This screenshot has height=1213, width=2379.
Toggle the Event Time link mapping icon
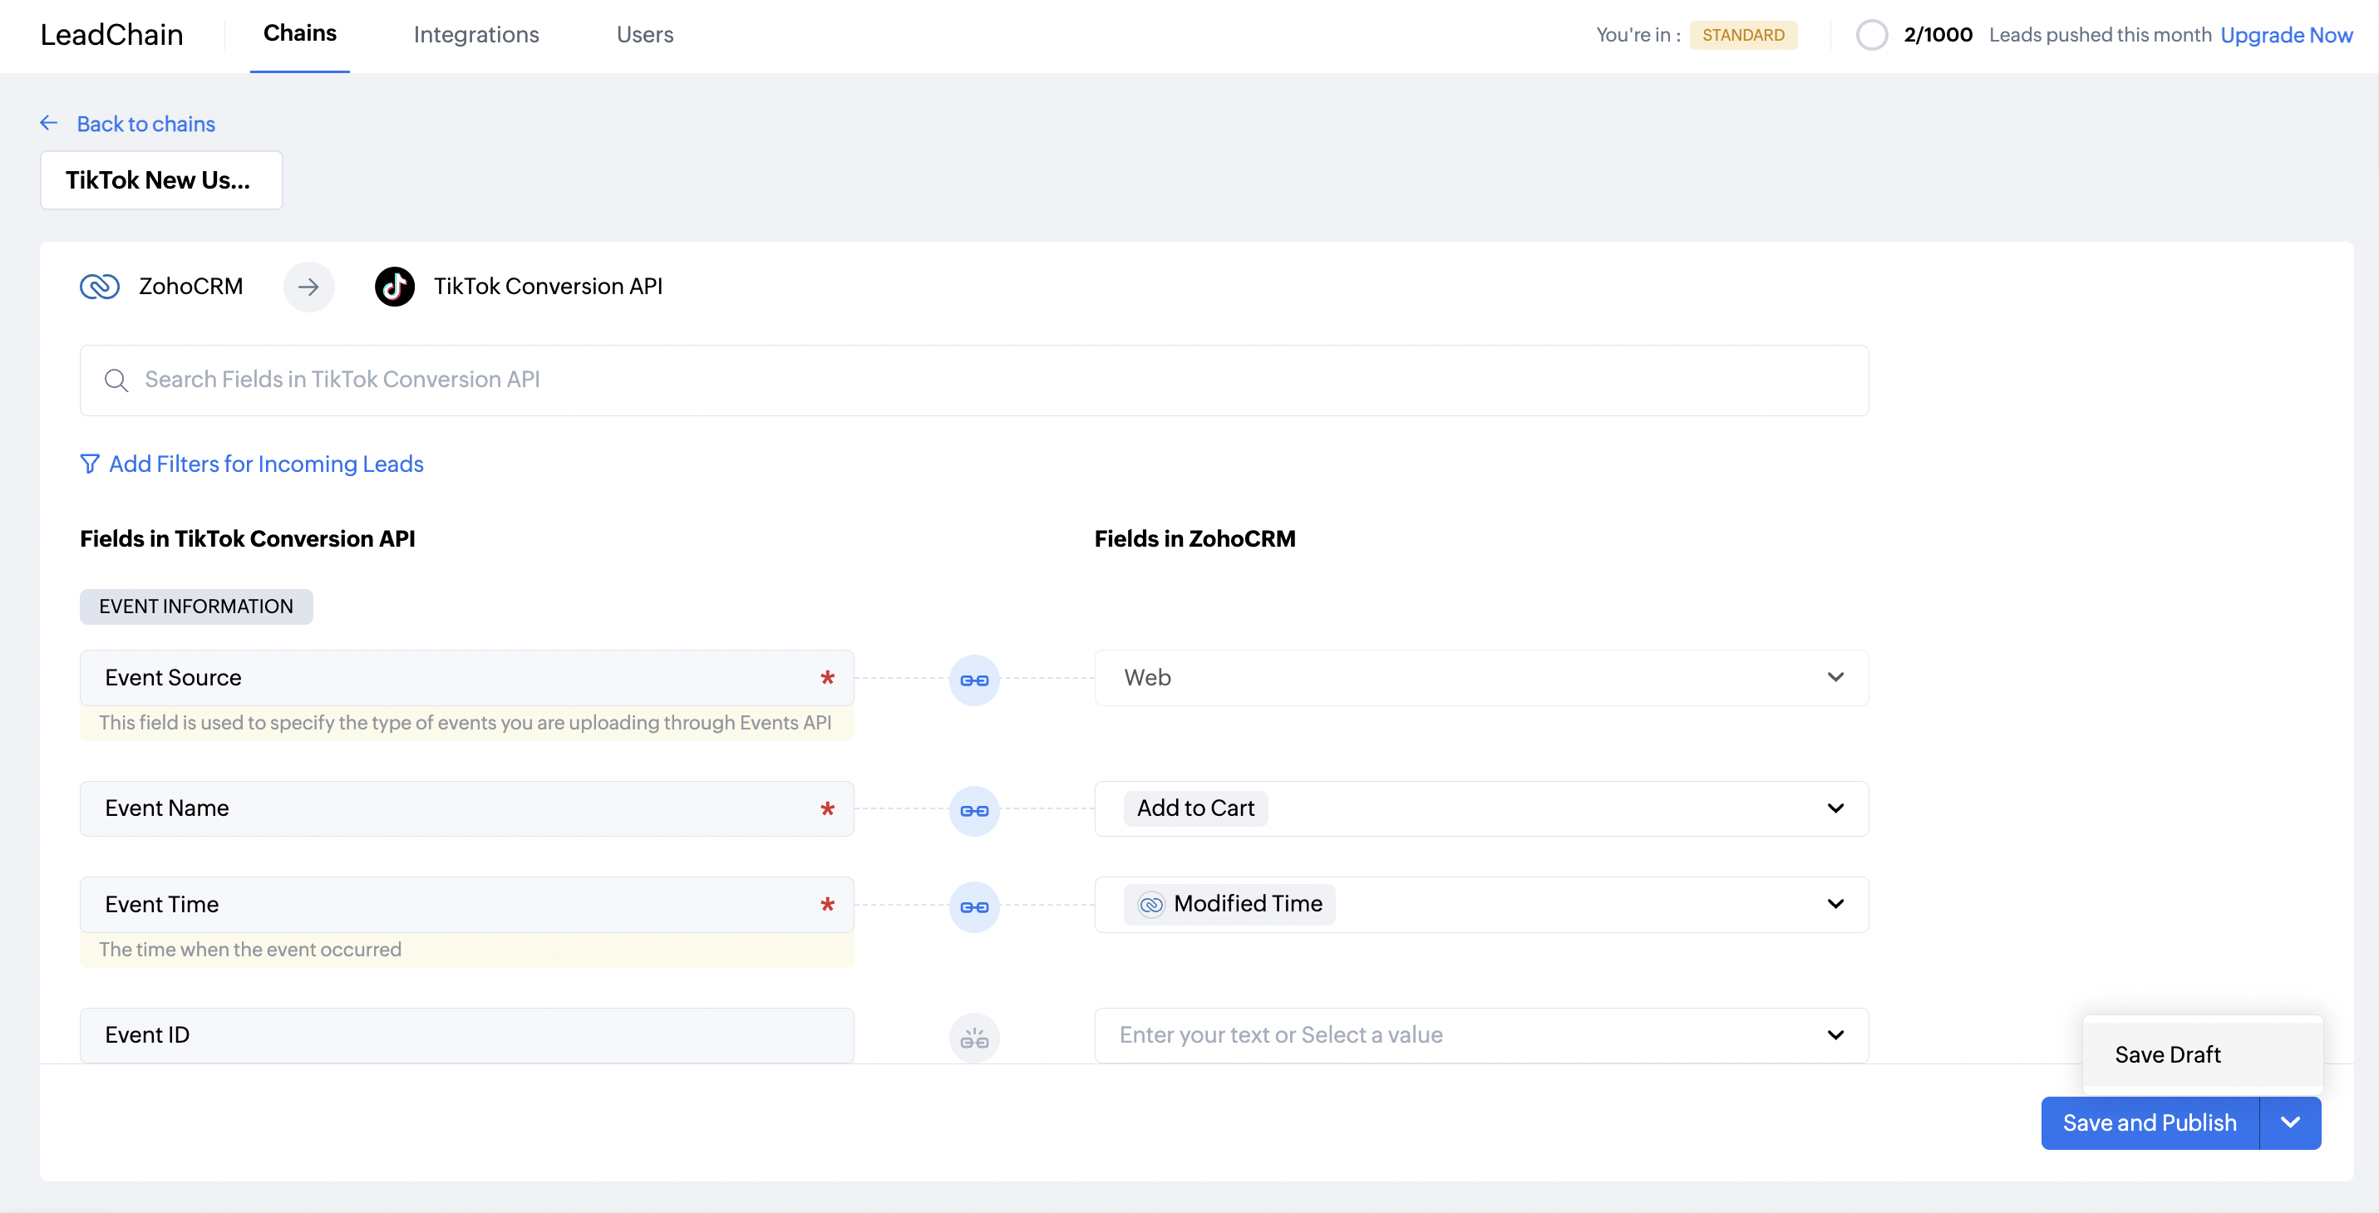[973, 906]
